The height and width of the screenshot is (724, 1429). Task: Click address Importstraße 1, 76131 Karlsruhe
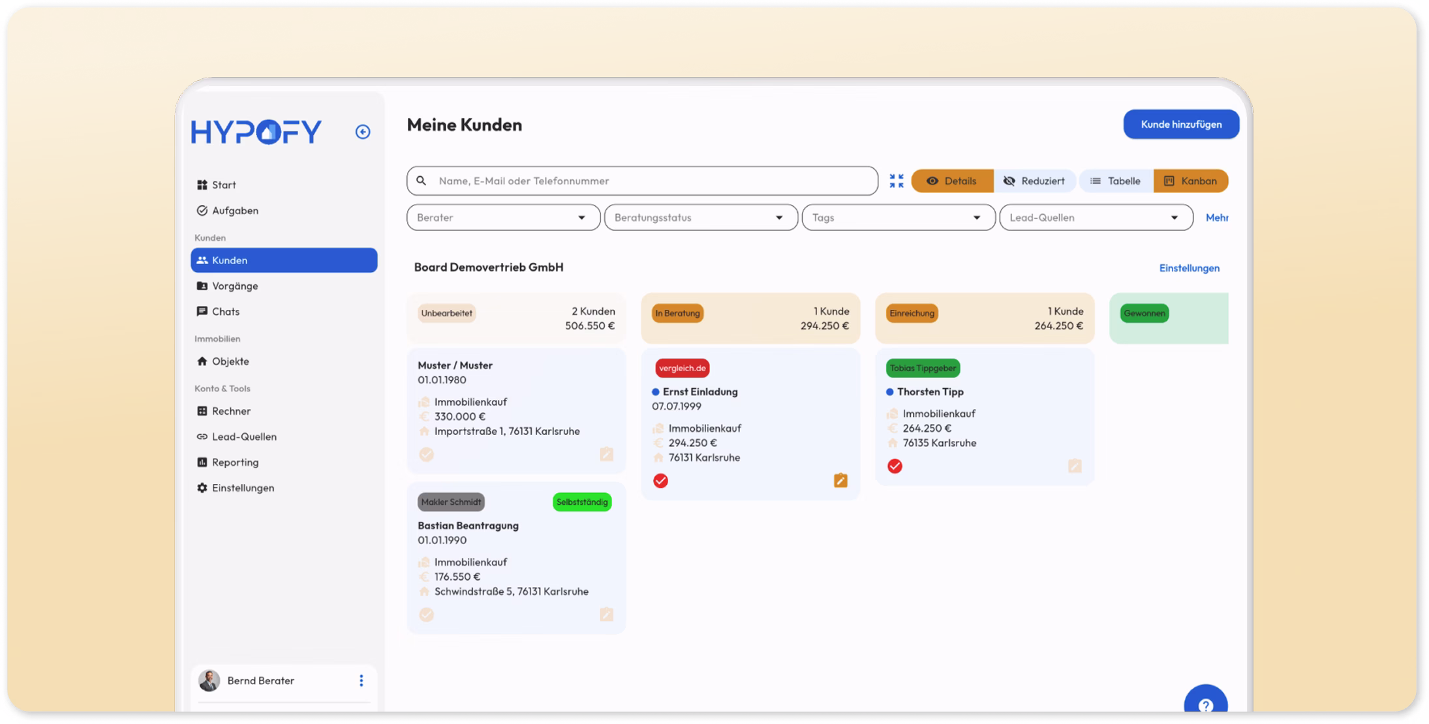click(507, 431)
